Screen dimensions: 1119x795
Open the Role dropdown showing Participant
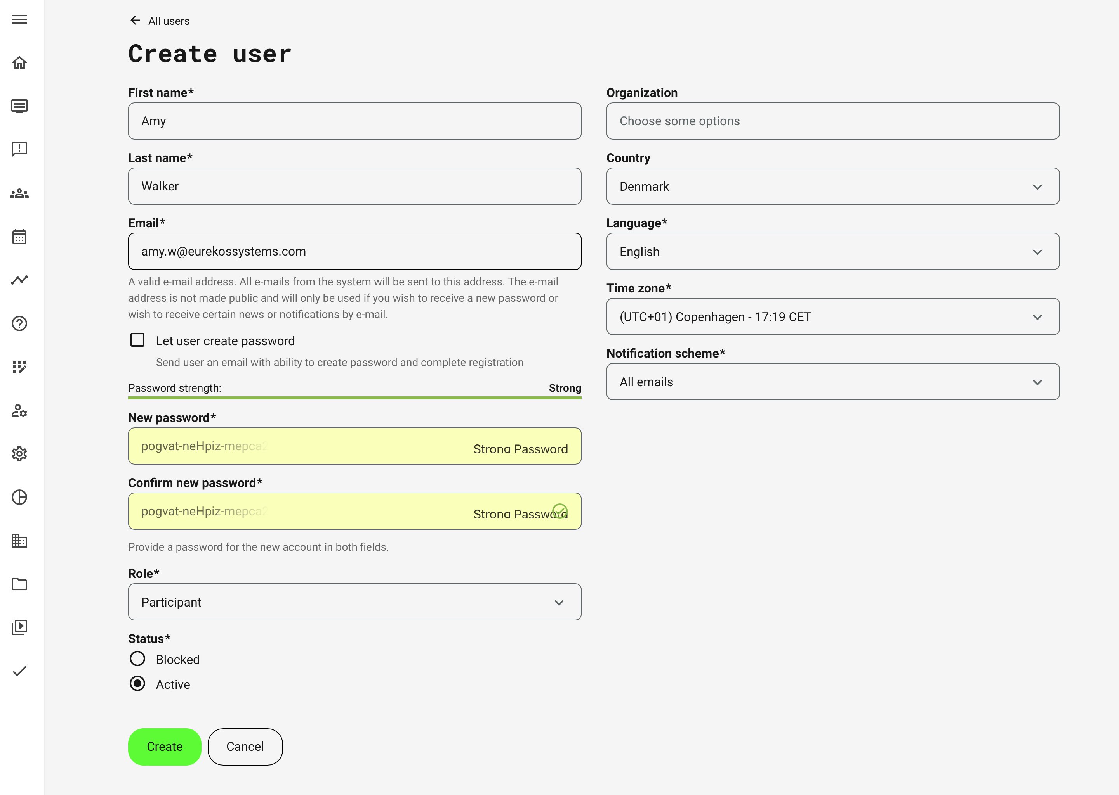354,602
